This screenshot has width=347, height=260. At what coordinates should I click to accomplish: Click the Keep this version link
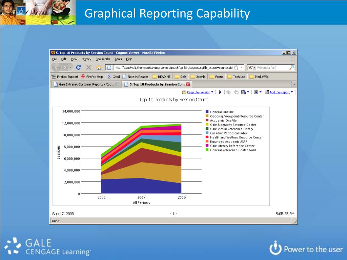(199, 92)
